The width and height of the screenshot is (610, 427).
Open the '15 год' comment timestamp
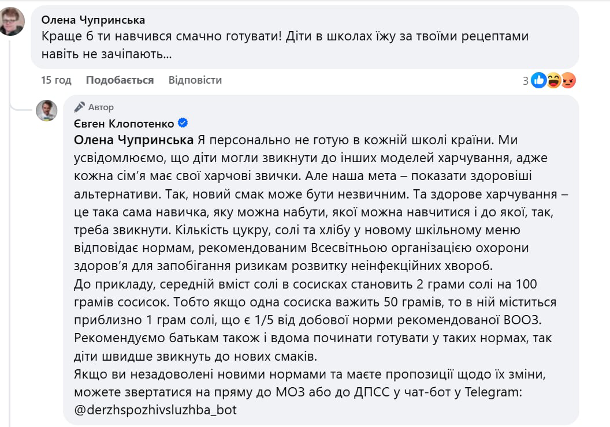pyautogui.click(x=56, y=80)
